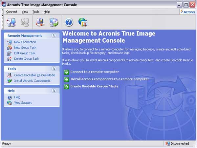Open the Web Support link

point(23,103)
